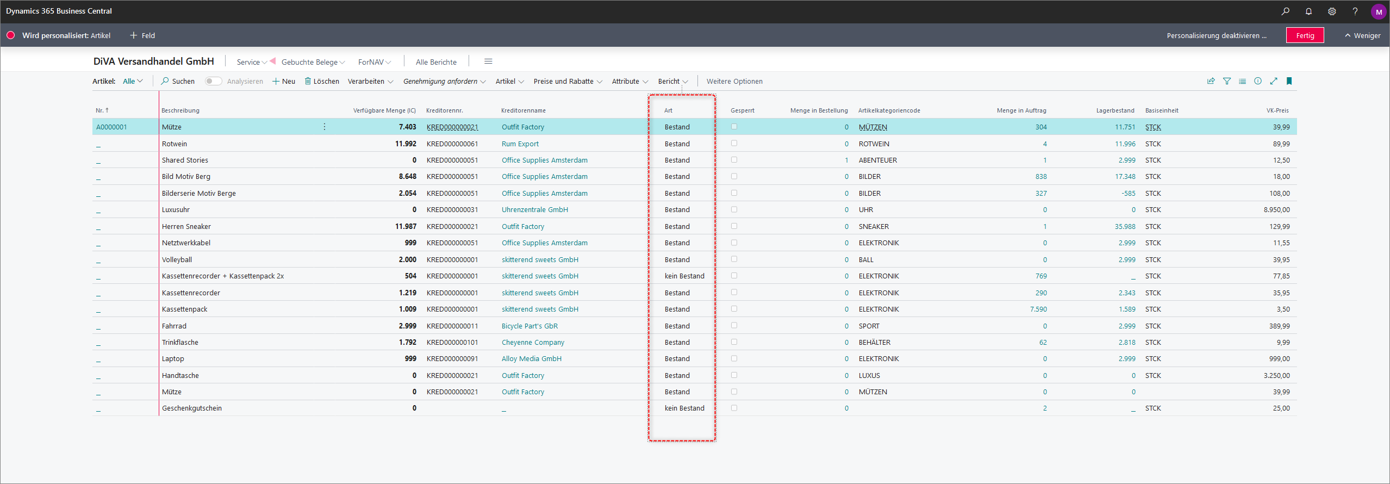Create new item with Neu
This screenshot has width=1390, height=484.
point(284,81)
